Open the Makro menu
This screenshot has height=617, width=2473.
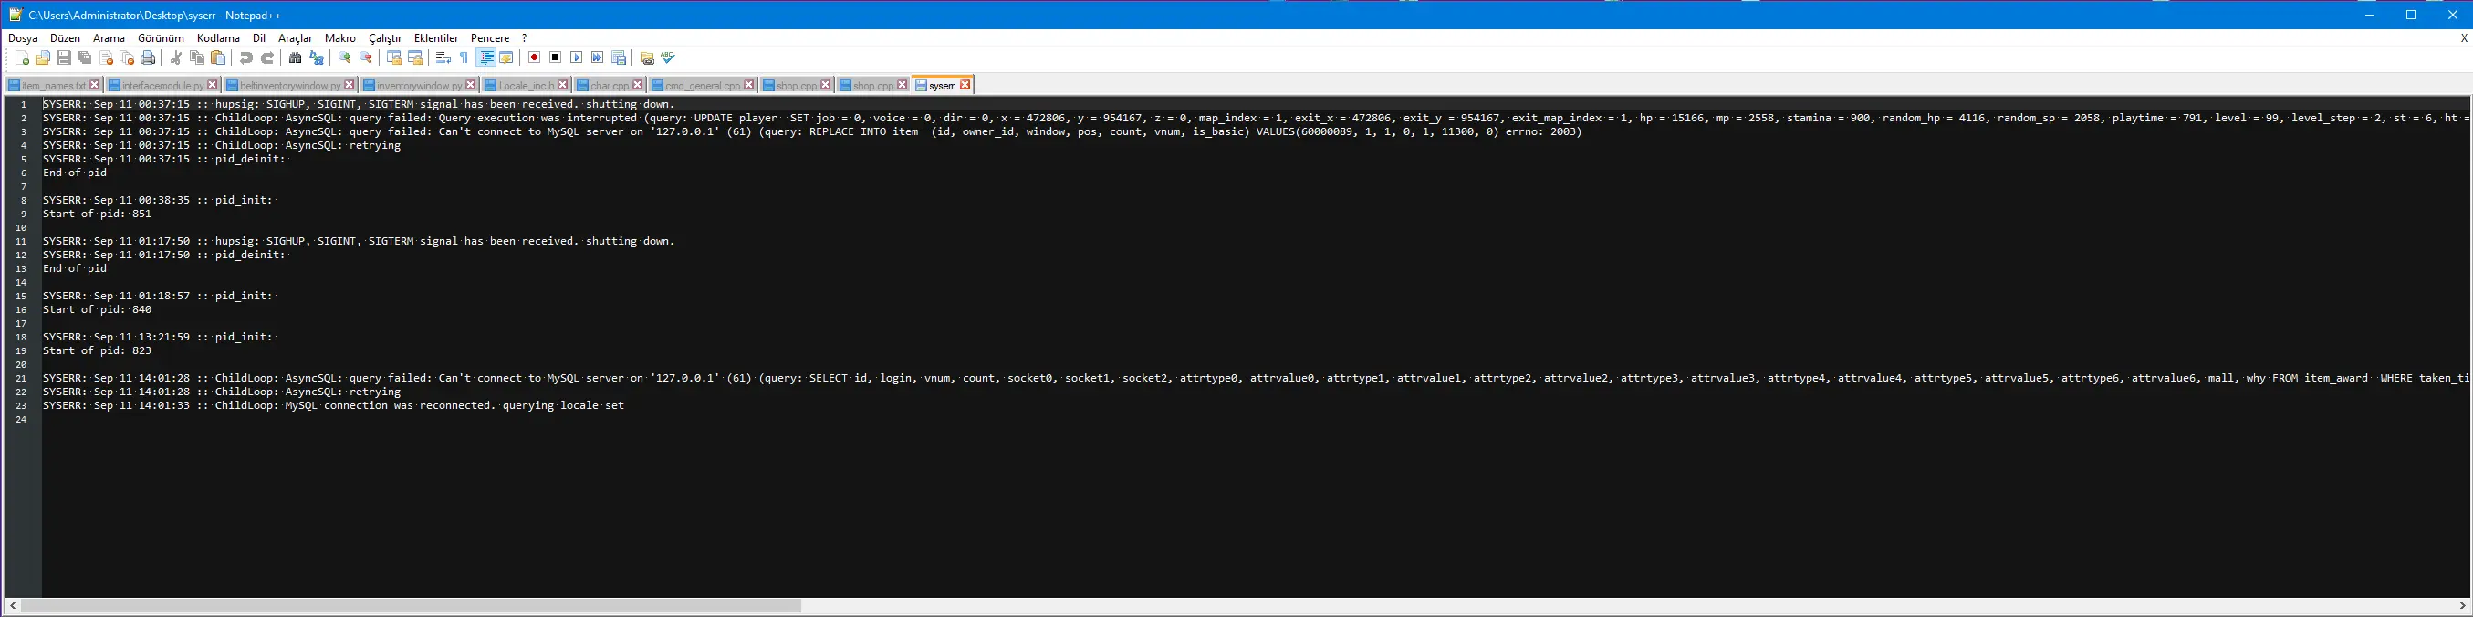click(339, 38)
